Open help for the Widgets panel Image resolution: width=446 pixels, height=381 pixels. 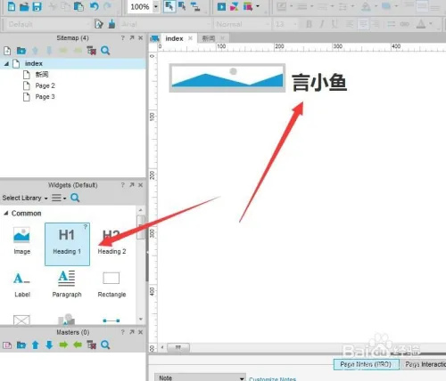click(123, 185)
